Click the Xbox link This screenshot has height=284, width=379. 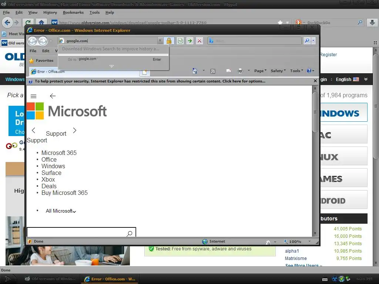48,179
